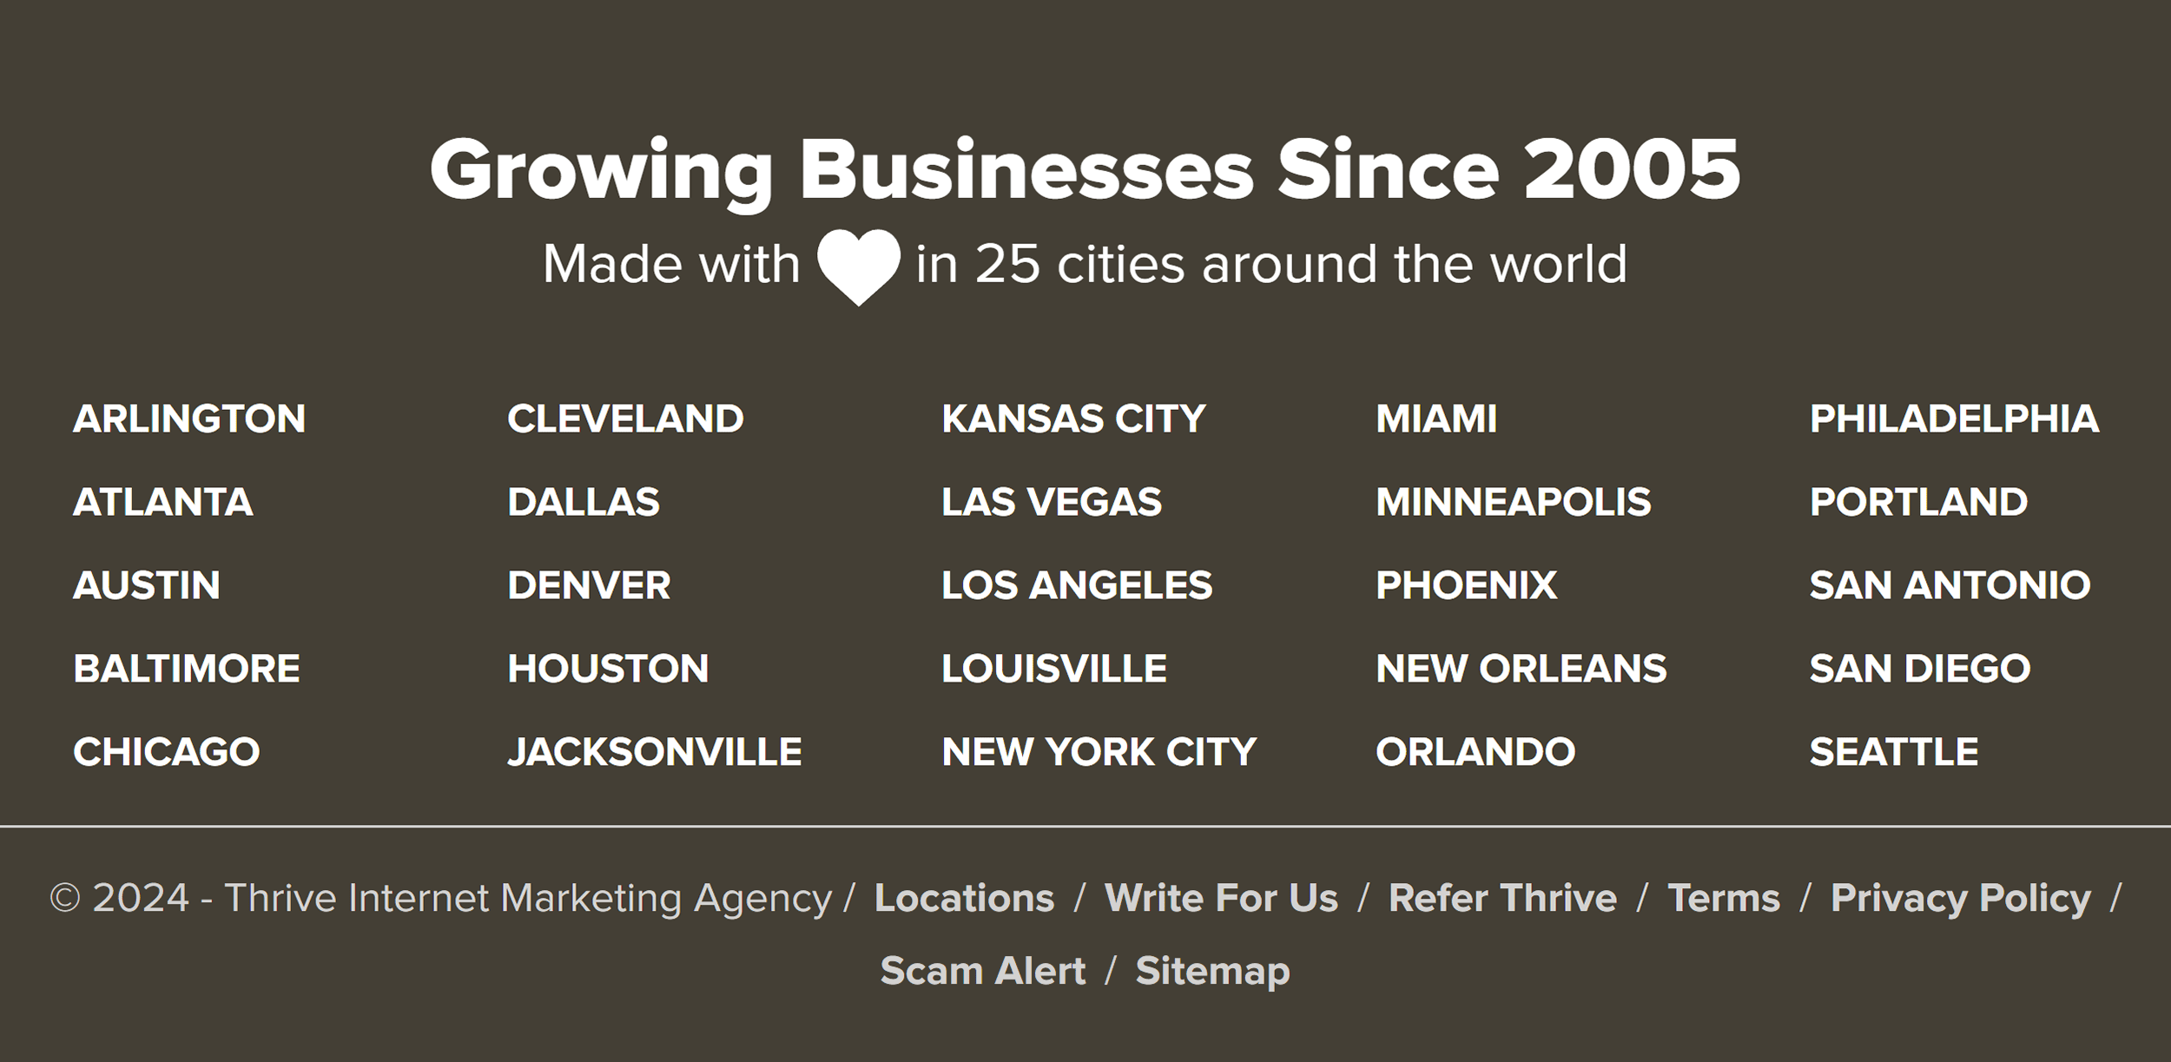Click the DALLAS city link
The width and height of the screenshot is (2171, 1062).
pos(580,500)
